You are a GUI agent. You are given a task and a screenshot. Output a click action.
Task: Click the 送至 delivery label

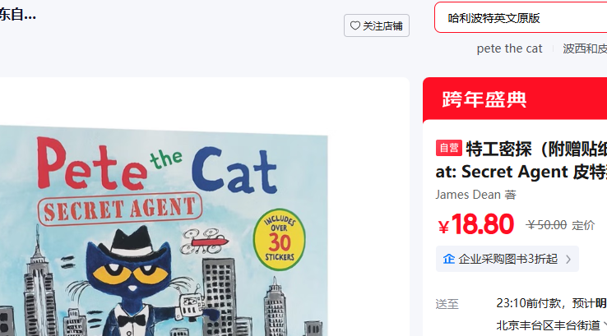pyautogui.click(x=447, y=304)
